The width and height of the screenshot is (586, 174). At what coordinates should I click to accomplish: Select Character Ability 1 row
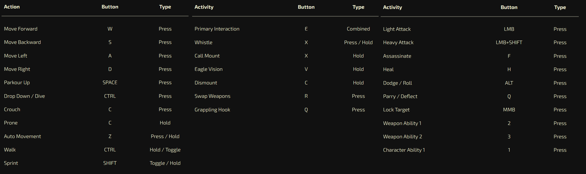(x=480, y=150)
